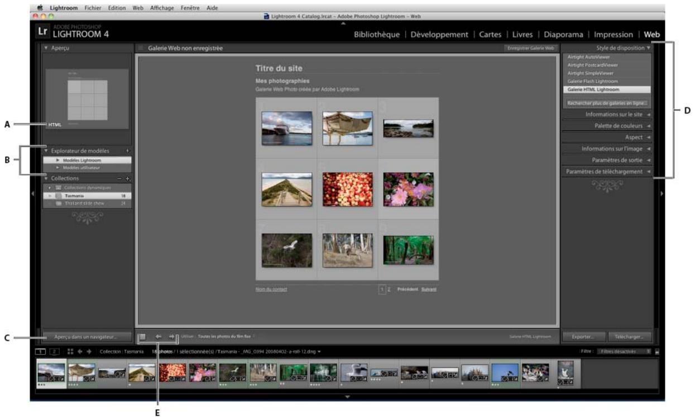Click the grip icon beside Galerie Web title
The image size is (695, 417).
pos(141,49)
